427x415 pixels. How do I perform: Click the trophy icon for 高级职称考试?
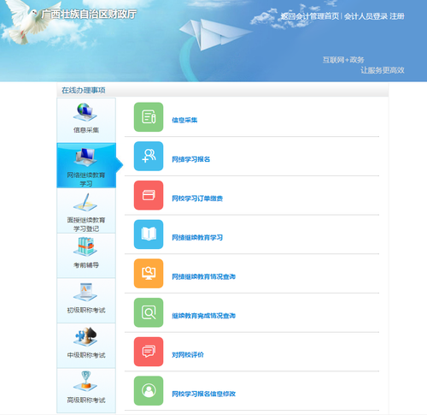point(85,382)
